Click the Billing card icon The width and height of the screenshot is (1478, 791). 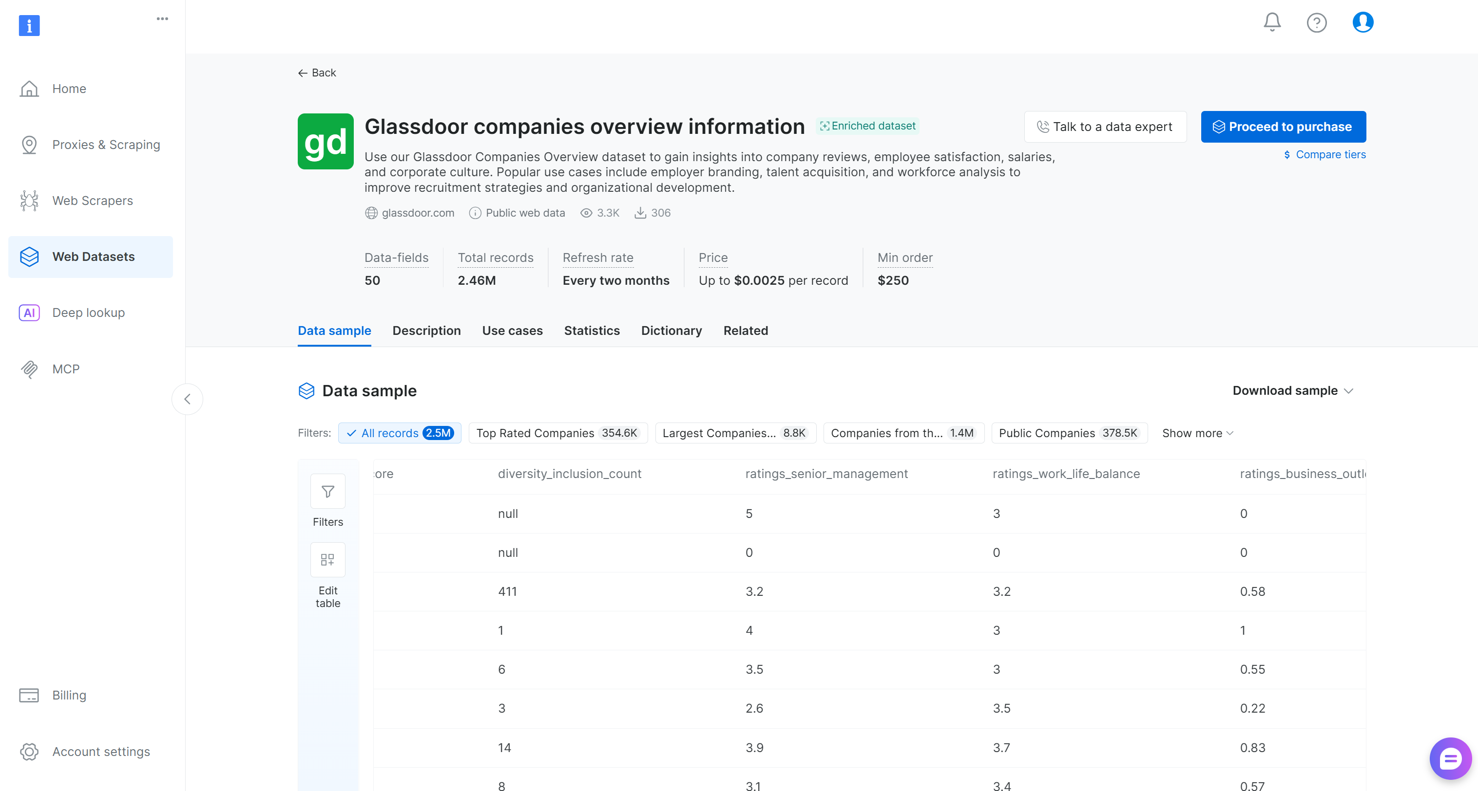tap(29, 695)
